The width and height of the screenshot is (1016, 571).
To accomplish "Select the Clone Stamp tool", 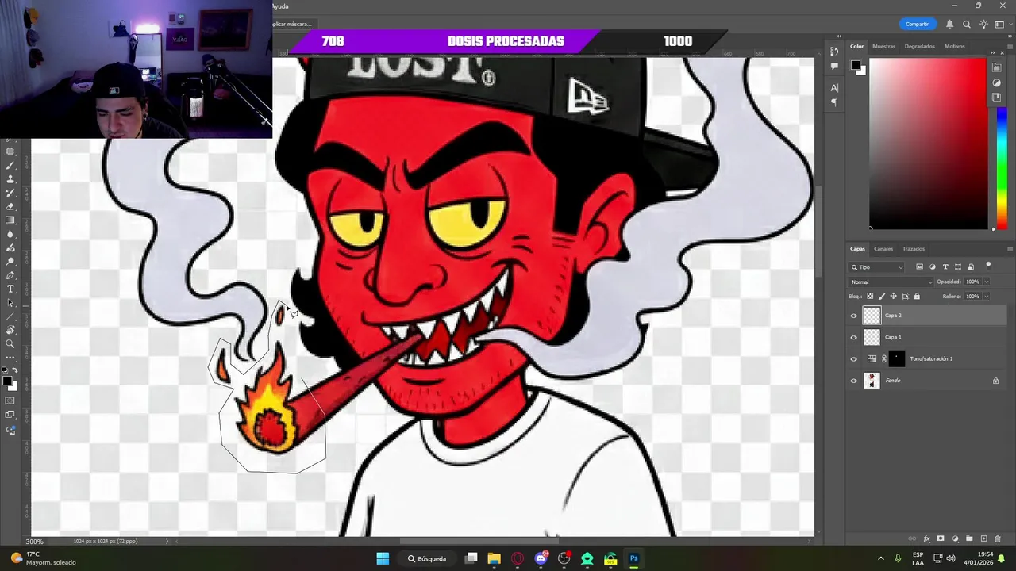I will click(x=10, y=178).
